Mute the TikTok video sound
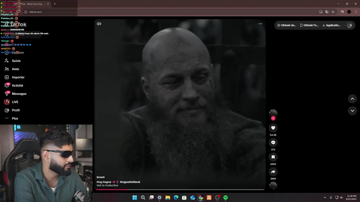This screenshot has width=360, height=202. 99,24
